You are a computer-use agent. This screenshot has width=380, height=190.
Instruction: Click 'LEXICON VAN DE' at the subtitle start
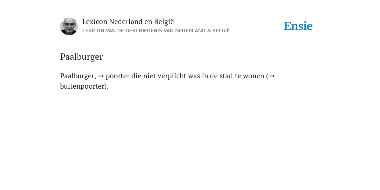103,31
